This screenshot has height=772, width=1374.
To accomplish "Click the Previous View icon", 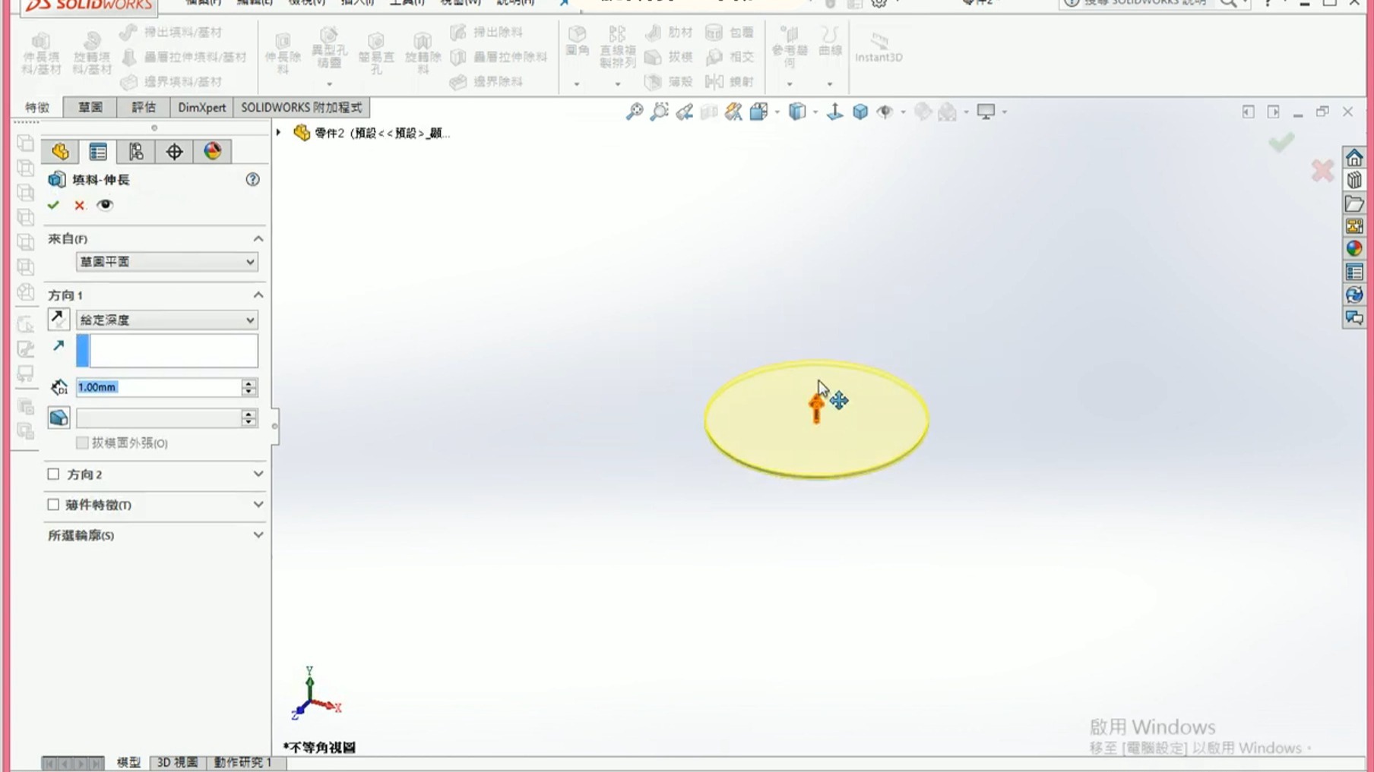I will click(x=685, y=112).
